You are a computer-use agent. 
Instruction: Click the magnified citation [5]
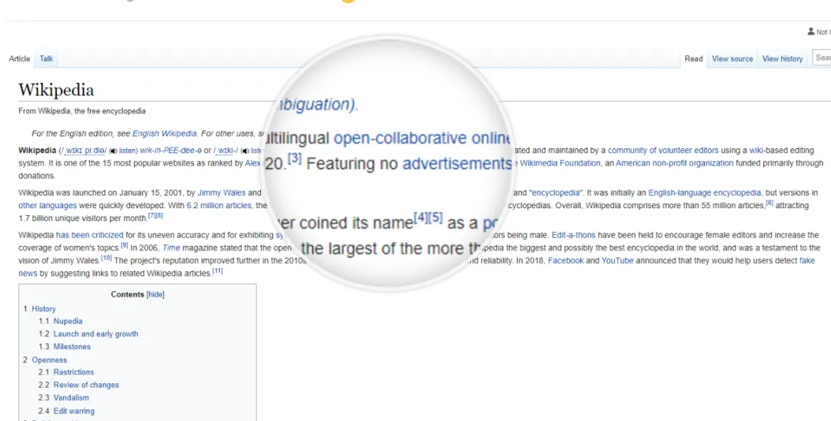click(435, 217)
